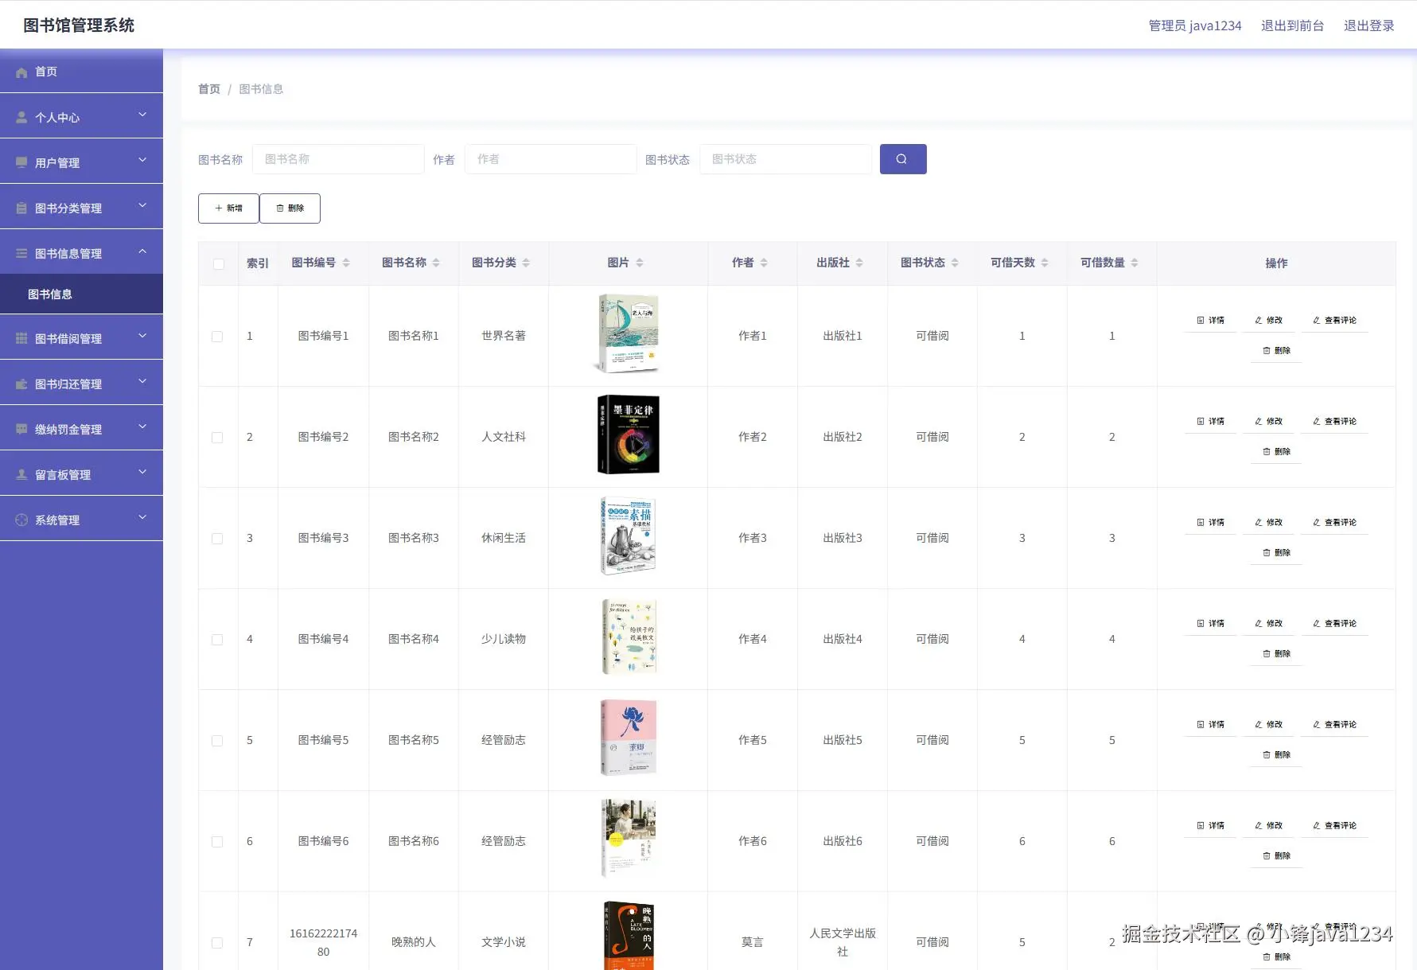Open the 首页 sidebar menu item
Screen dimensions: 1417x970
click(81, 72)
